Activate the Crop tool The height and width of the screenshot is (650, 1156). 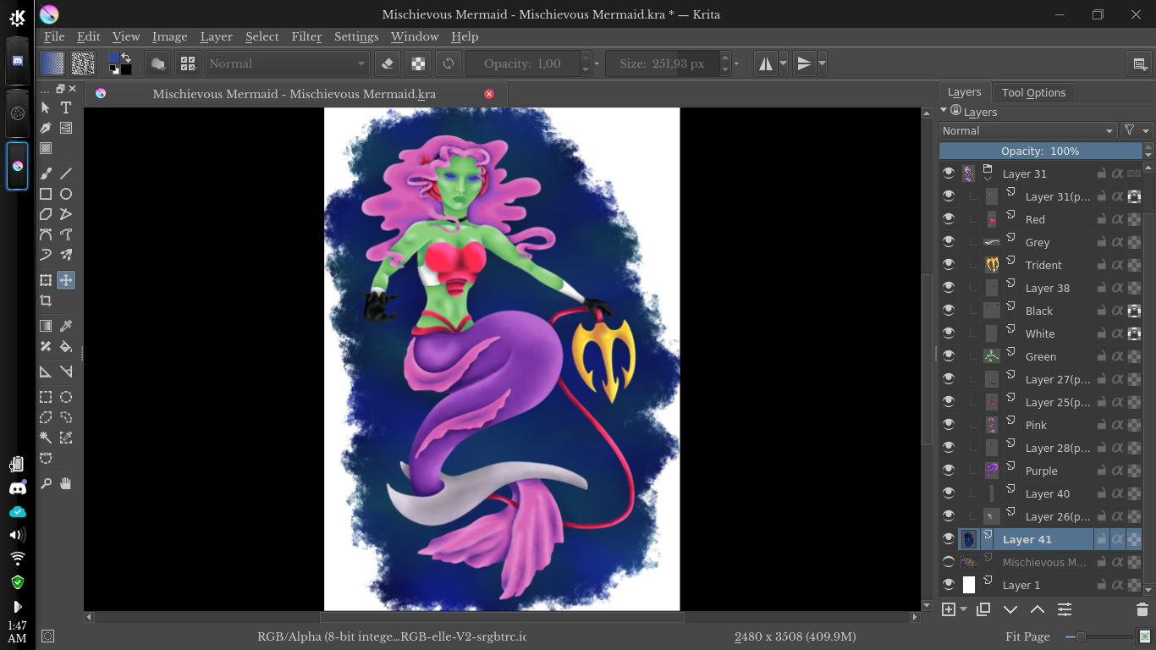pos(46,300)
